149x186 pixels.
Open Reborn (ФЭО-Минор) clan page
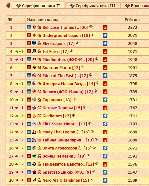point(67,92)
